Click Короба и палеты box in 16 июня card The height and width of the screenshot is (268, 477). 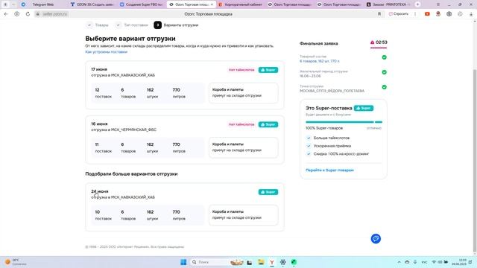click(244, 147)
